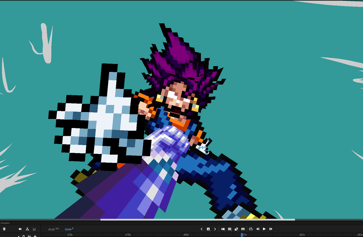This screenshot has height=237, width=363.
Task: Open edit multiple frames option
Action: coord(230,229)
